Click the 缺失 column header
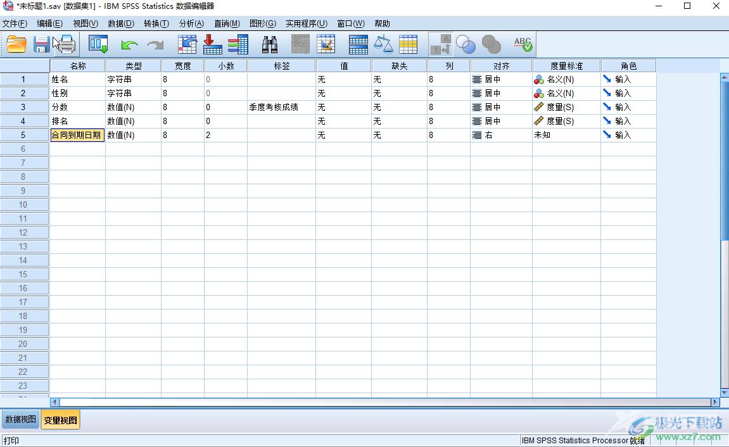 click(x=399, y=66)
